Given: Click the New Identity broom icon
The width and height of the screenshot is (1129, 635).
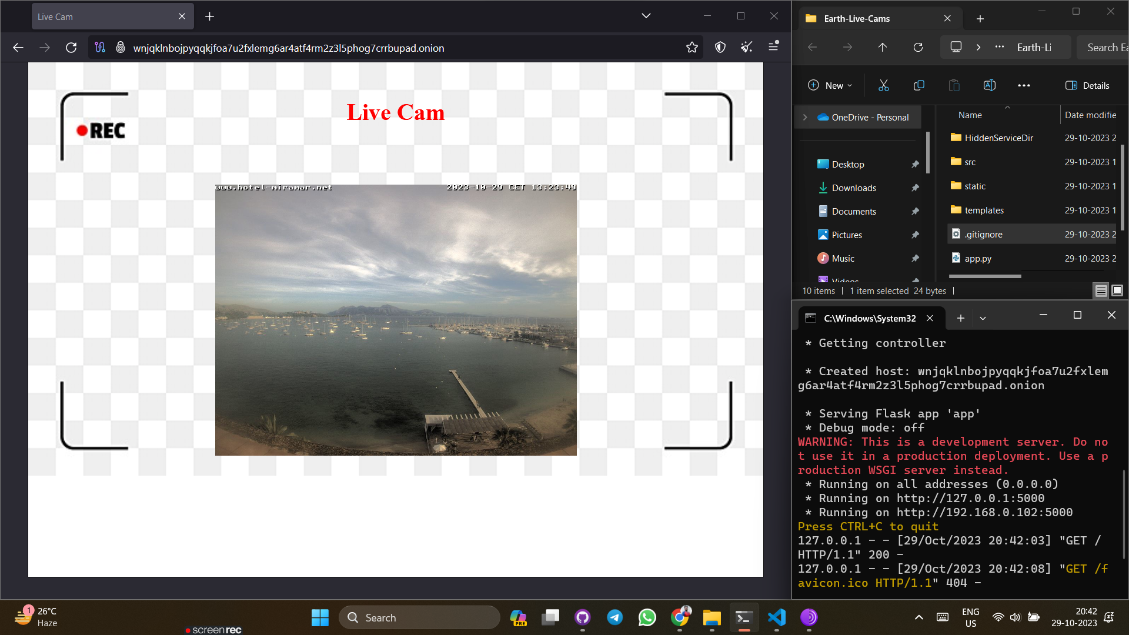Looking at the screenshot, I should (747, 48).
